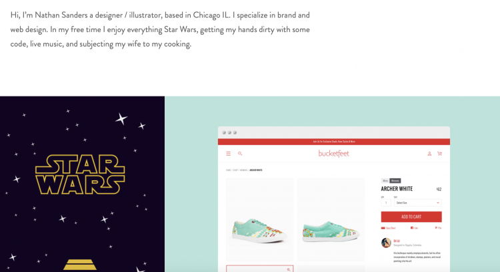Click the red exclusive deals promo banner
The image size is (500, 272).
[x=334, y=142]
